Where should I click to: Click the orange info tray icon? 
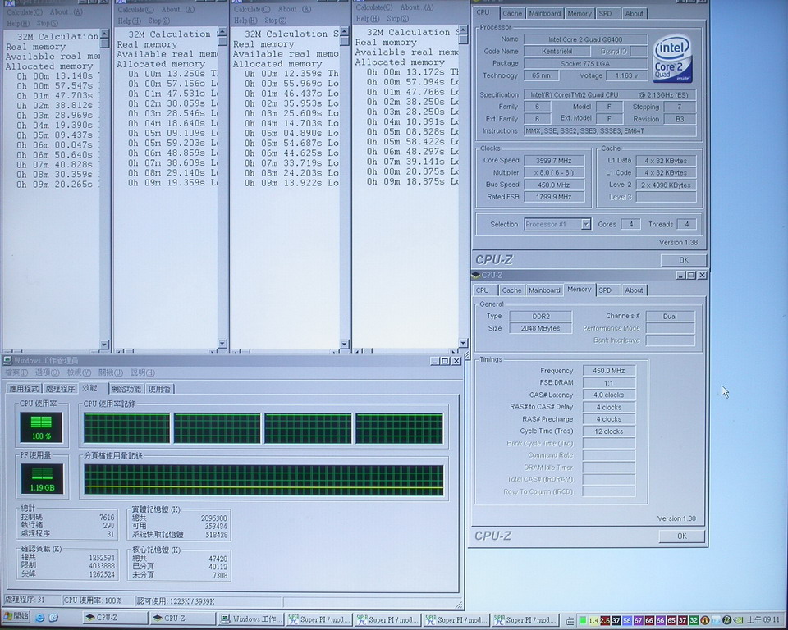(704, 620)
